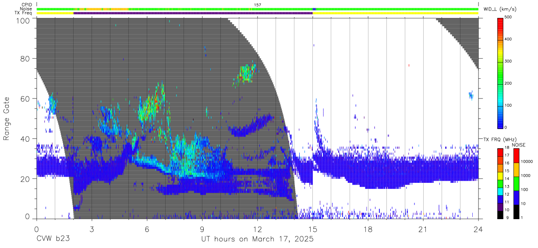Click the green middle of the WID colorbar

pyautogui.click(x=500, y=72)
